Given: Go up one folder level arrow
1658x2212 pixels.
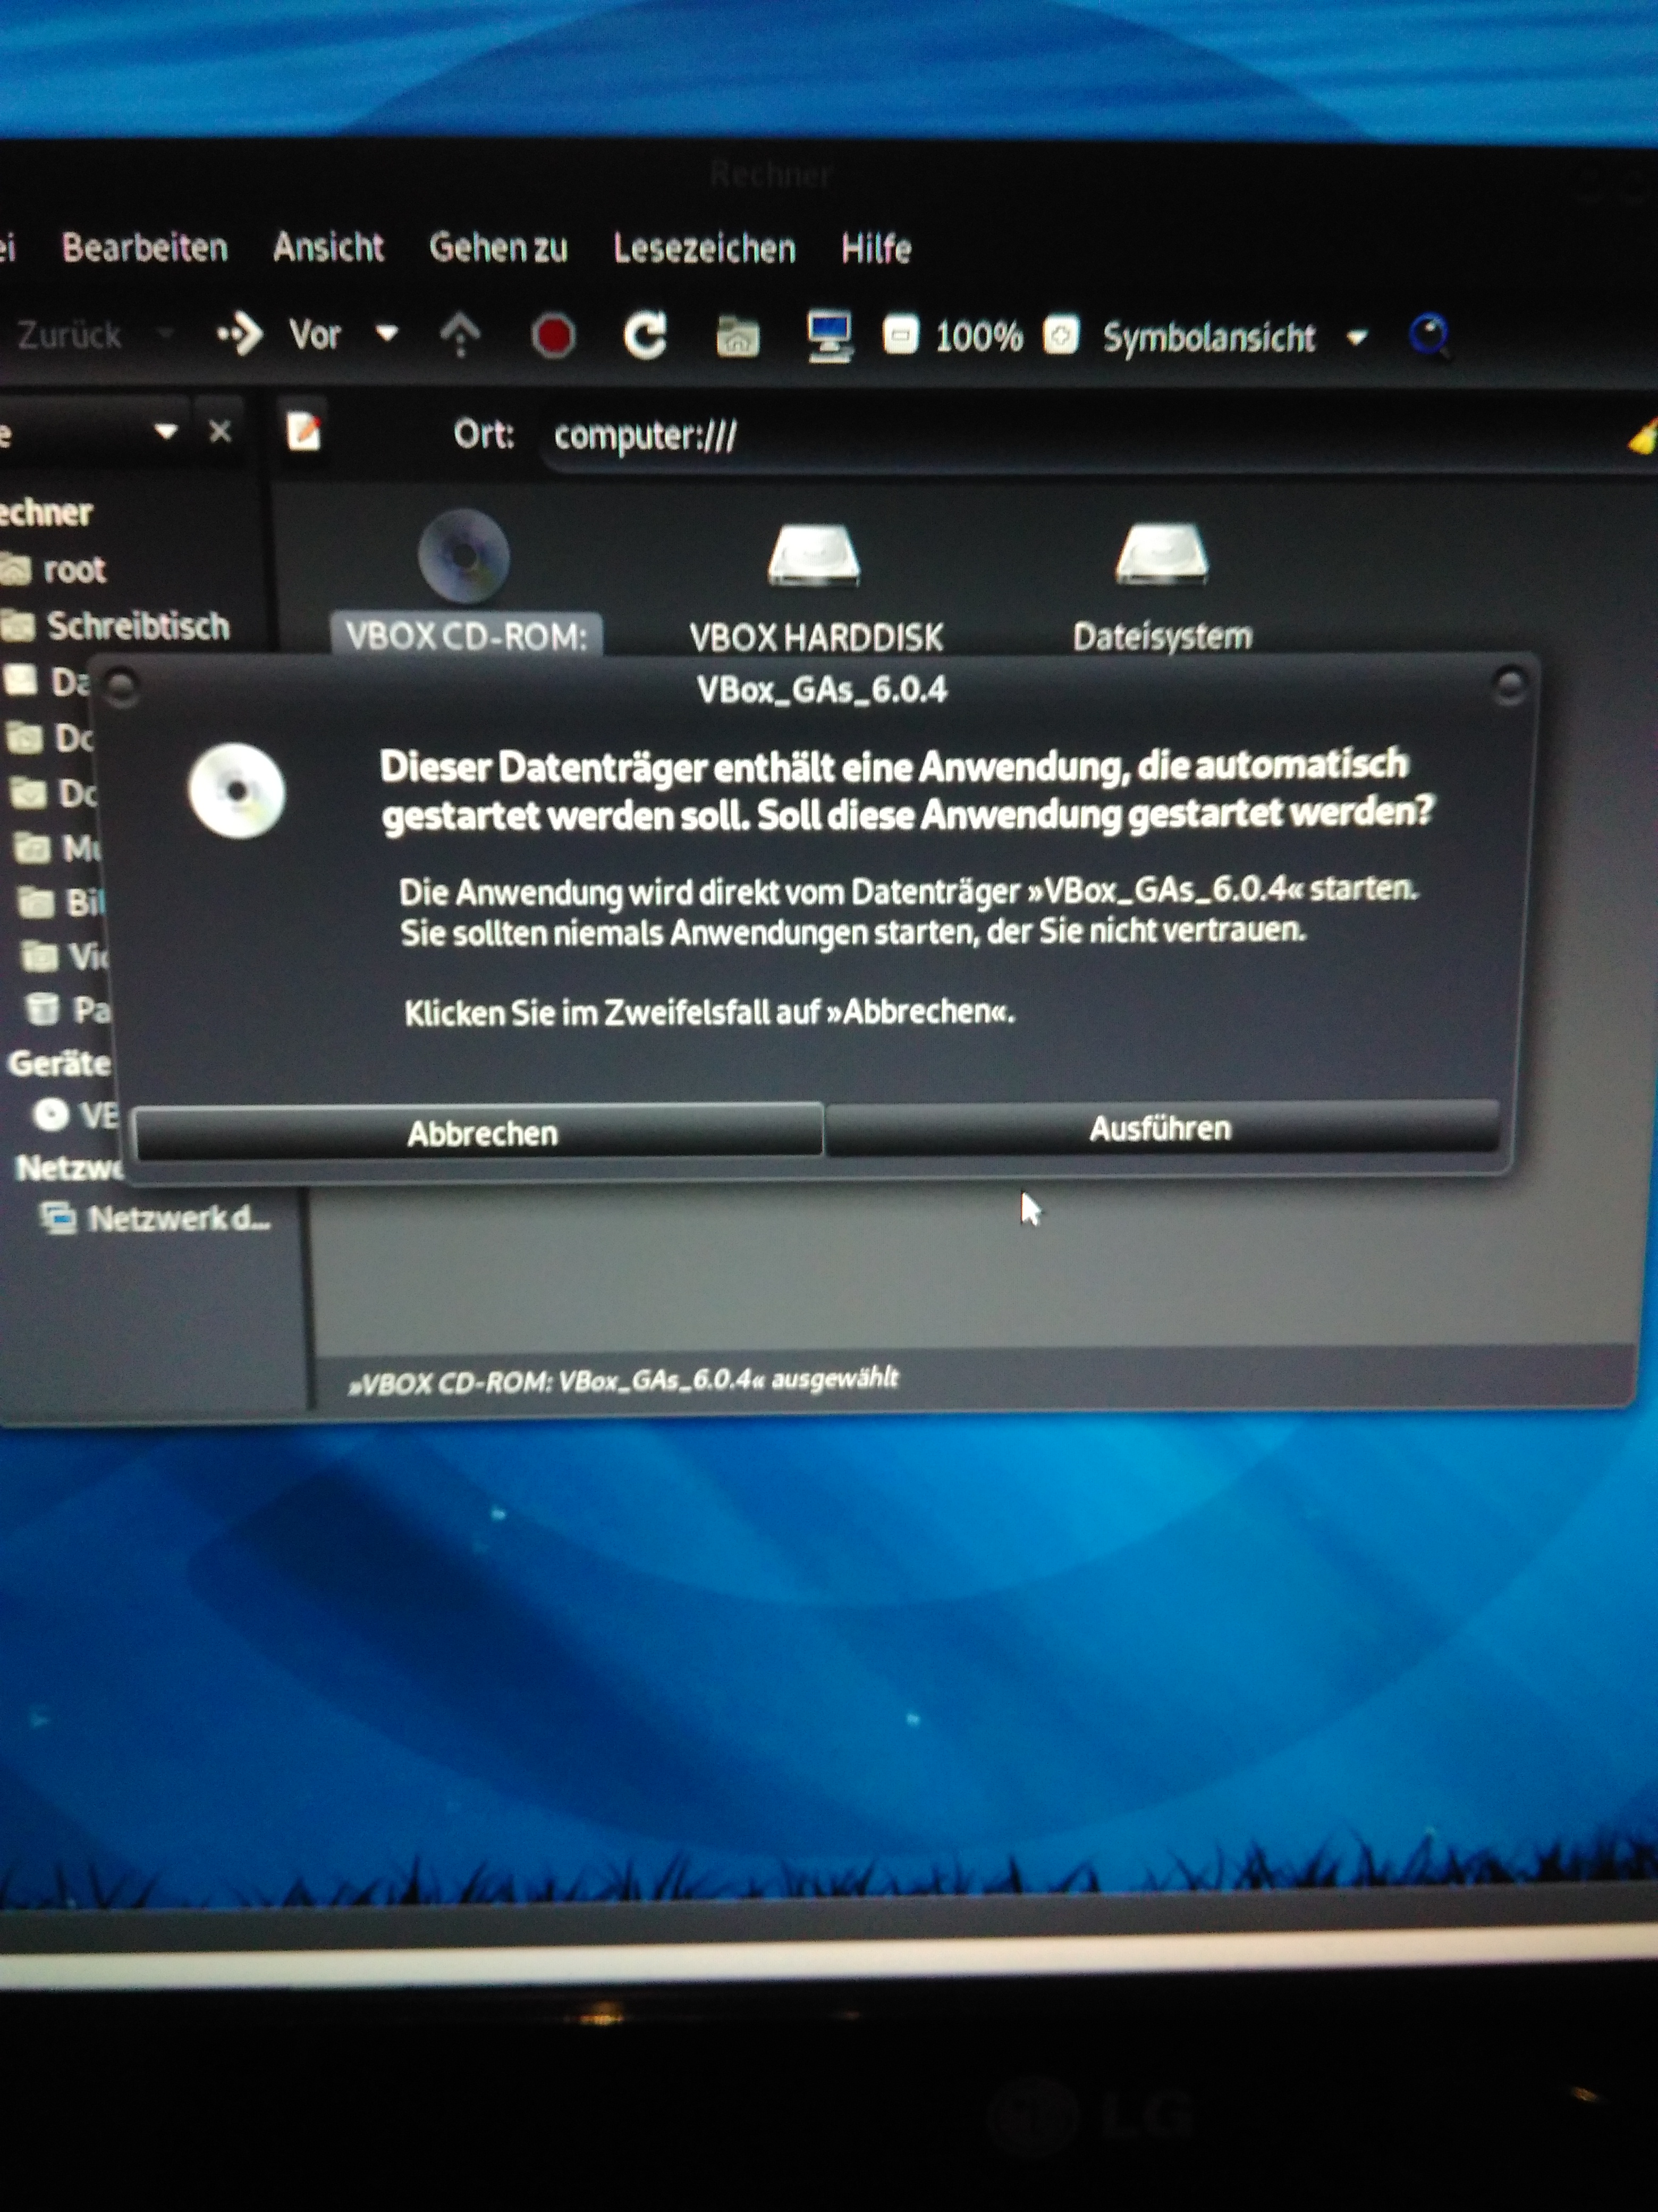Looking at the screenshot, I should pos(461,334).
